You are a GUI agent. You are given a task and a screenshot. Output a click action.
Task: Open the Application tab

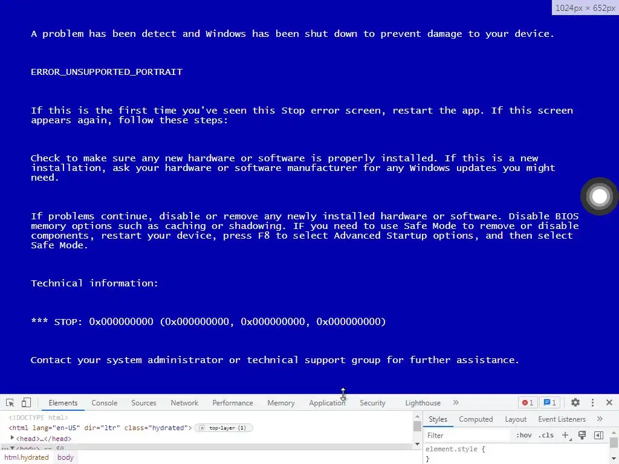pyautogui.click(x=327, y=403)
